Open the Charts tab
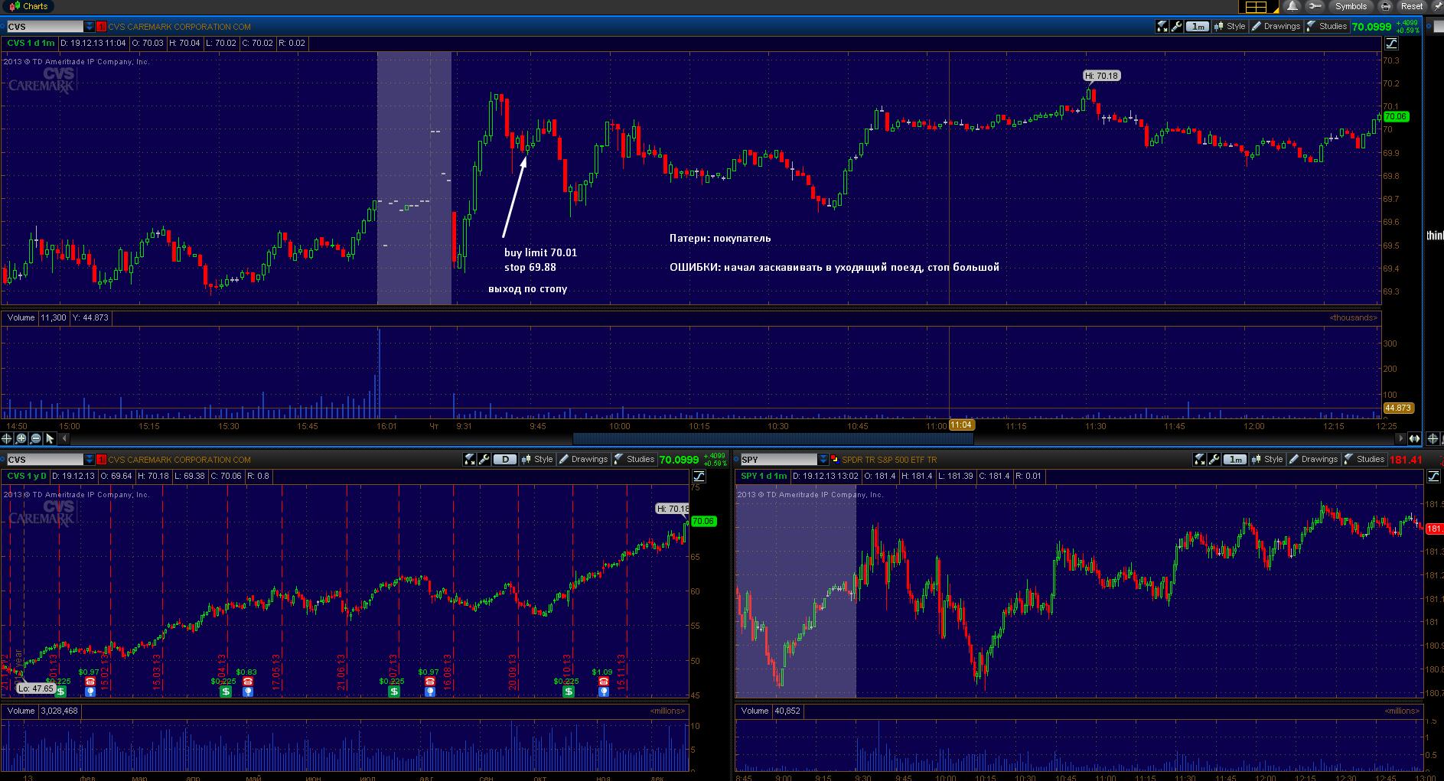 [x=28, y=6]
